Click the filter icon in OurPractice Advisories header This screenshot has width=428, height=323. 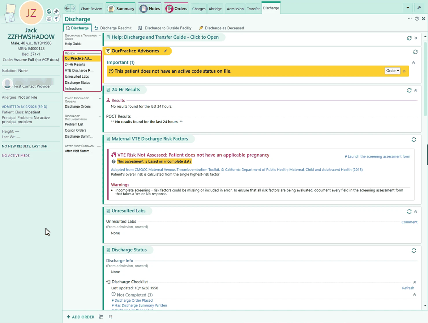point(108,51)
